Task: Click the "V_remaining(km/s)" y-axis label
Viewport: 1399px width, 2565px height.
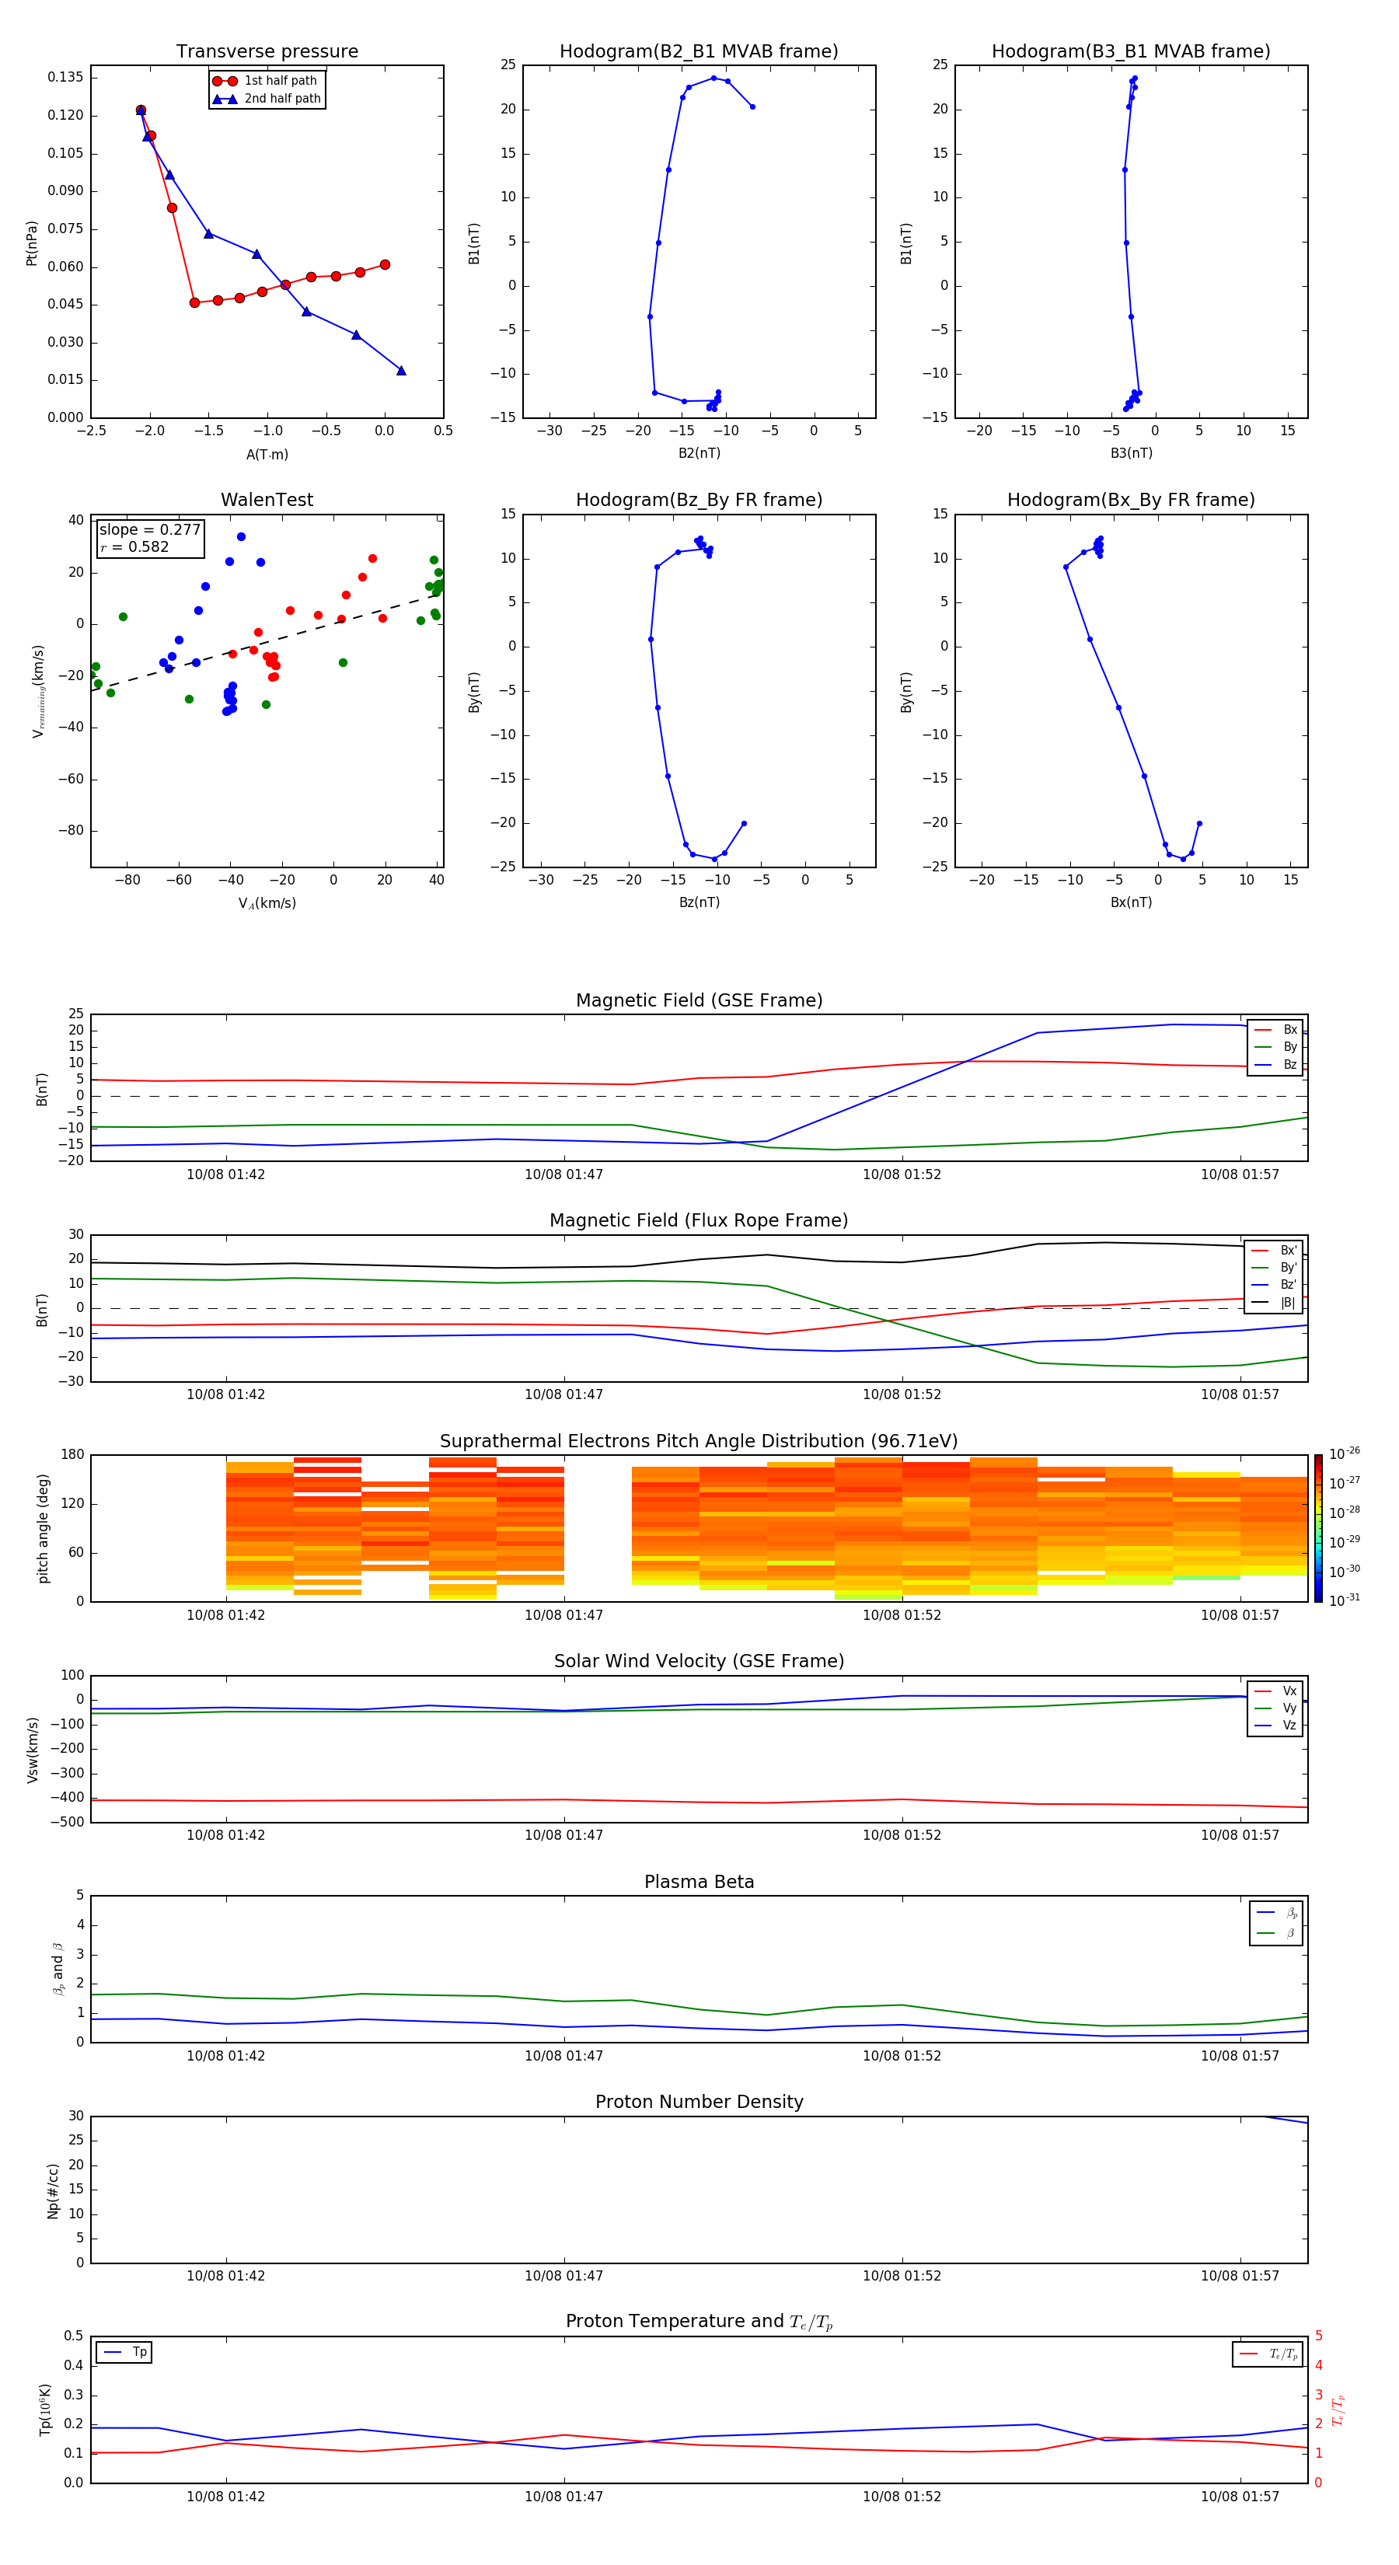Action: (x=38, y=691)
